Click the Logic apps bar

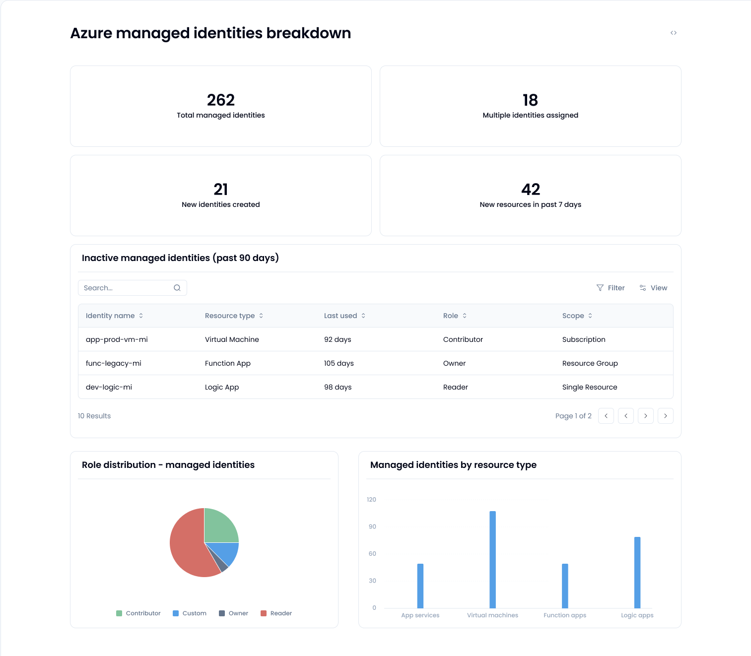[637, 573]
